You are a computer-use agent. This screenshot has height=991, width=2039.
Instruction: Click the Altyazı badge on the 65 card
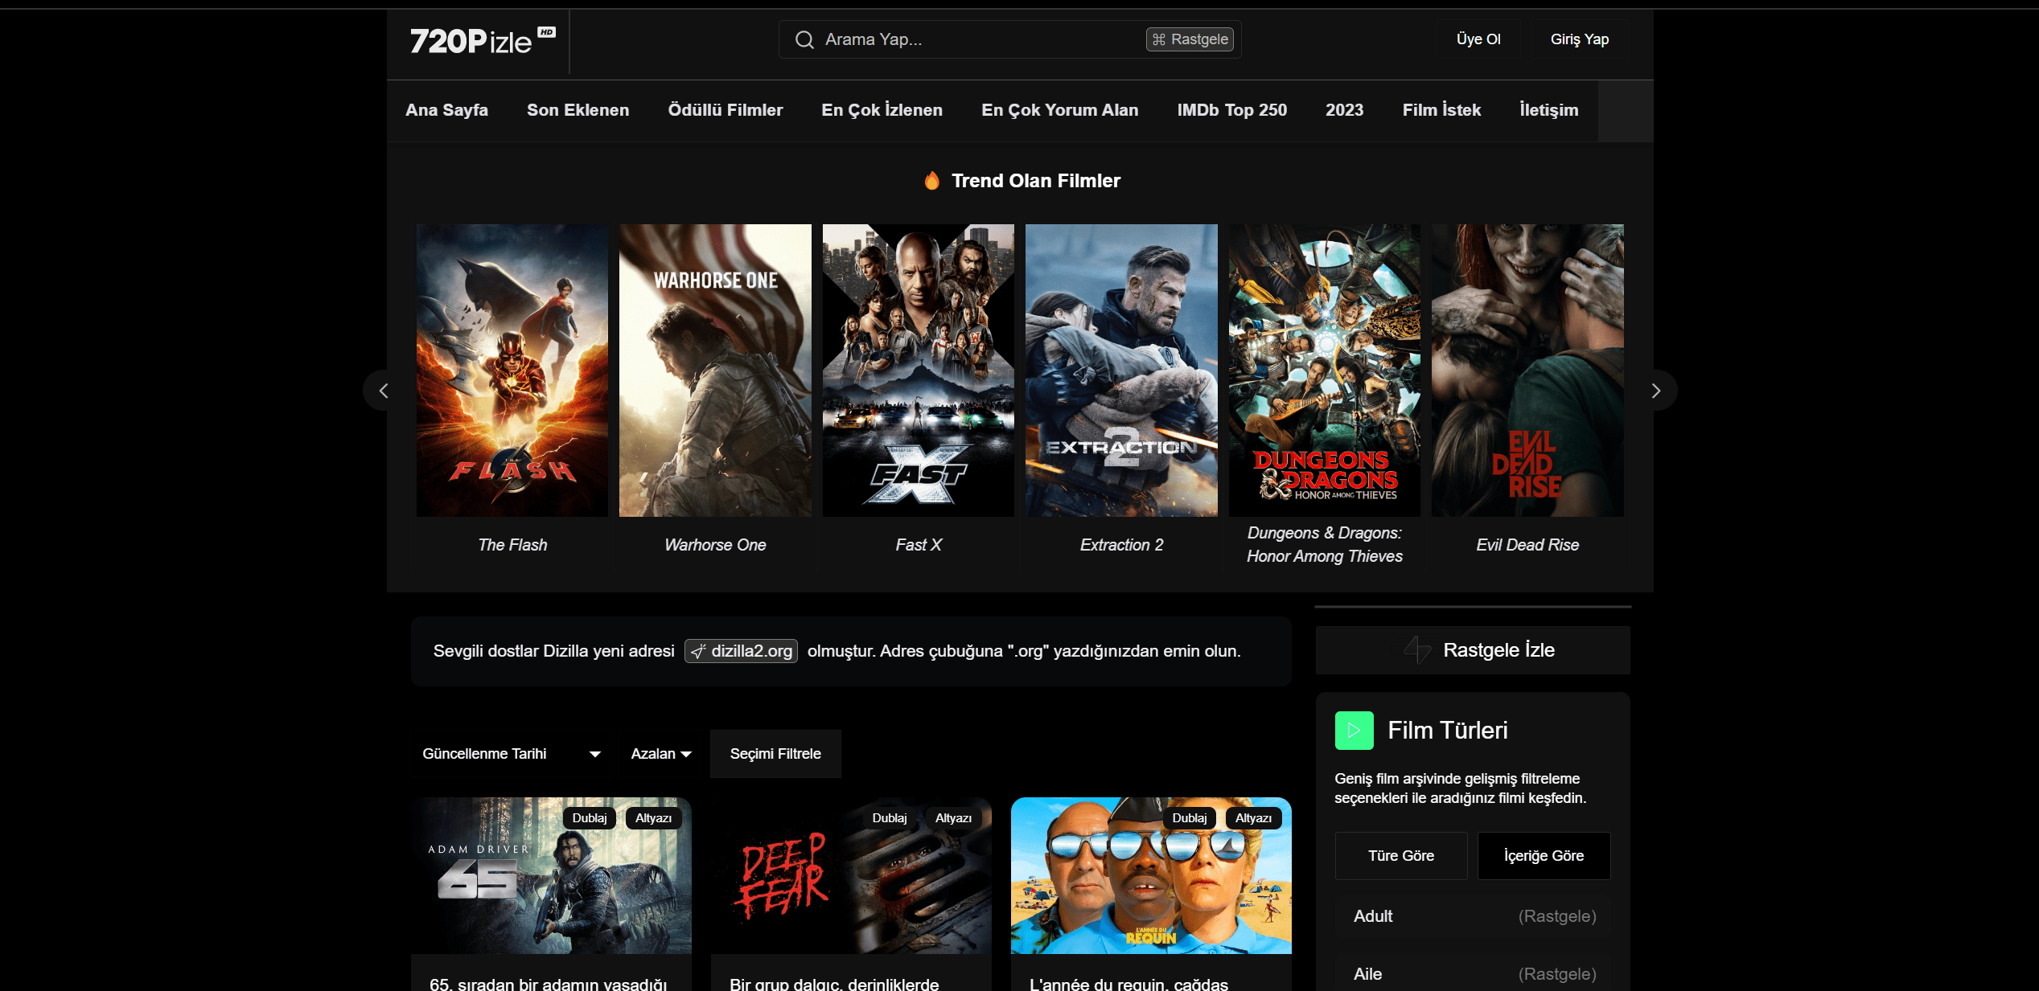point(653,818)
